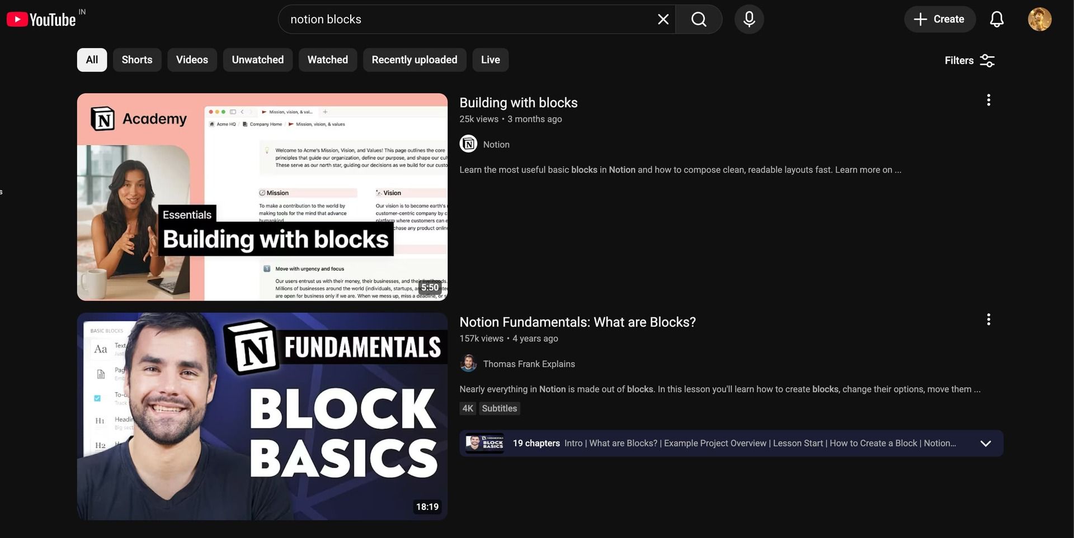This screenshot has width=1074, height=538.
Task: Play the Building with blocks thumbnail
Action: tap(262, 197)
